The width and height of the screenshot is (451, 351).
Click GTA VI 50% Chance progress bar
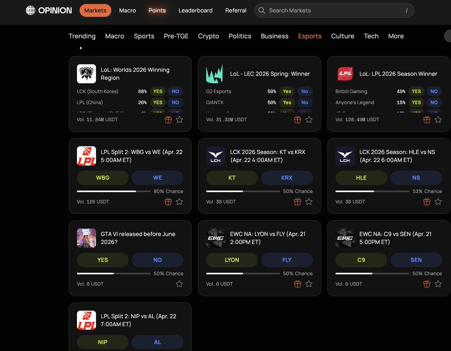pos(114,273)
